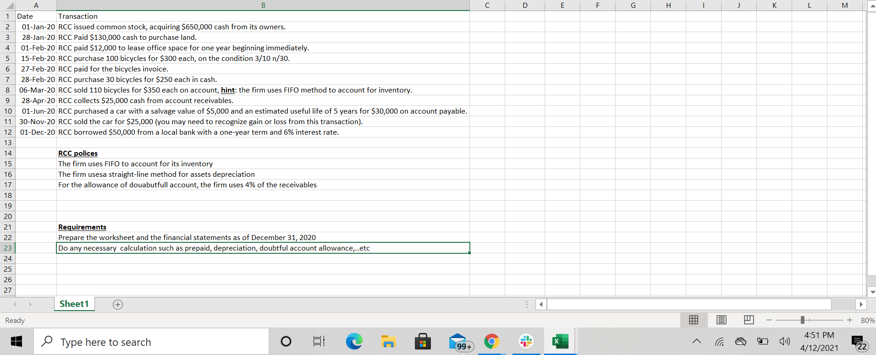Select cell 'RCC Paid $130,000 cash to purchase land.'
Image resolution: width=876 pixels, height=355 pixels.
[x=263, y=37]
